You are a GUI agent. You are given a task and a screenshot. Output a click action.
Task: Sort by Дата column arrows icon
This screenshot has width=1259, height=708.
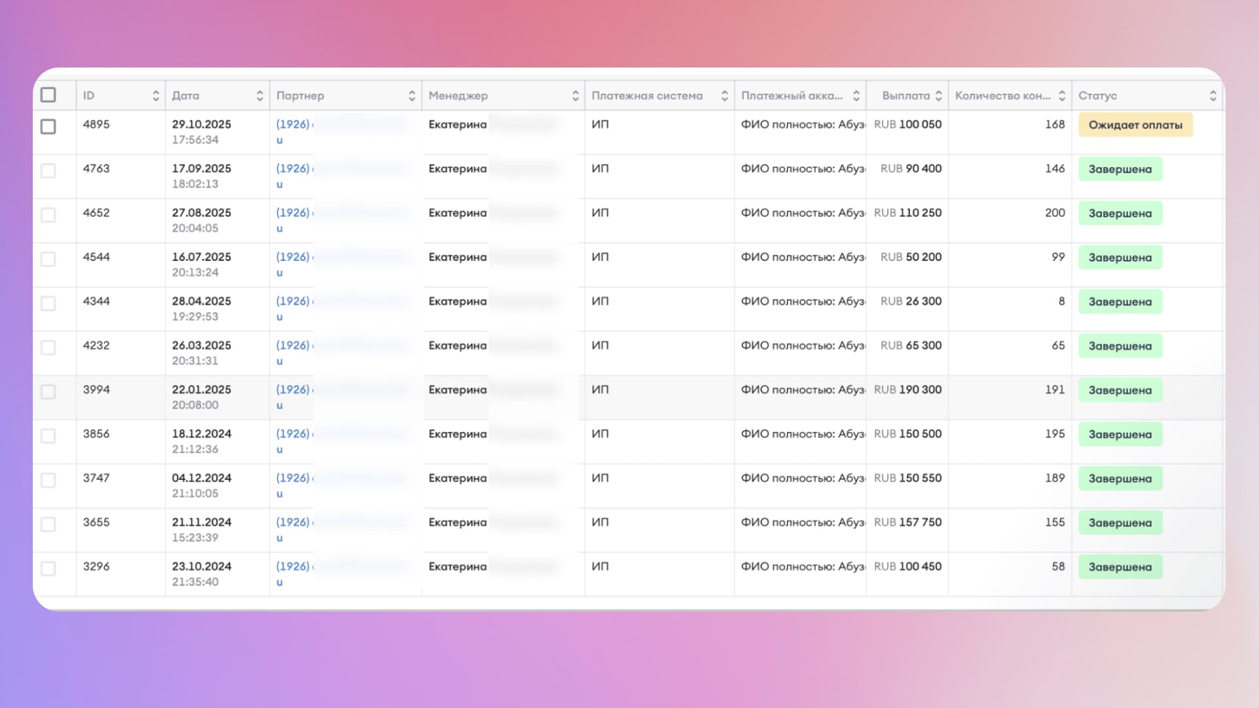[x=260, y=96]
